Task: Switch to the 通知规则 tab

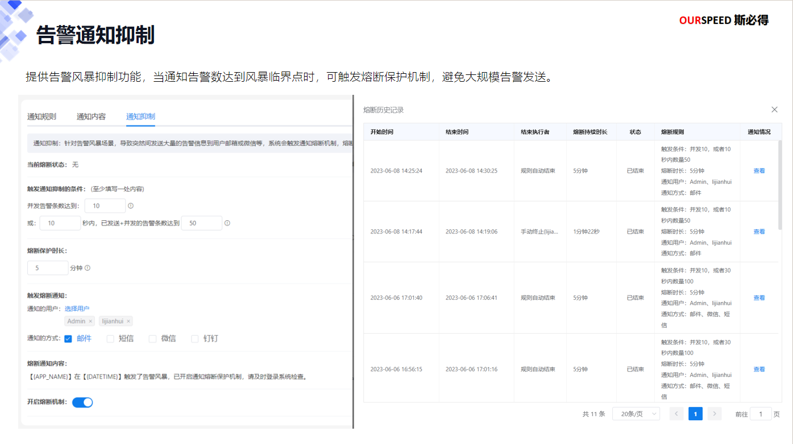Action: pos(41,116)
